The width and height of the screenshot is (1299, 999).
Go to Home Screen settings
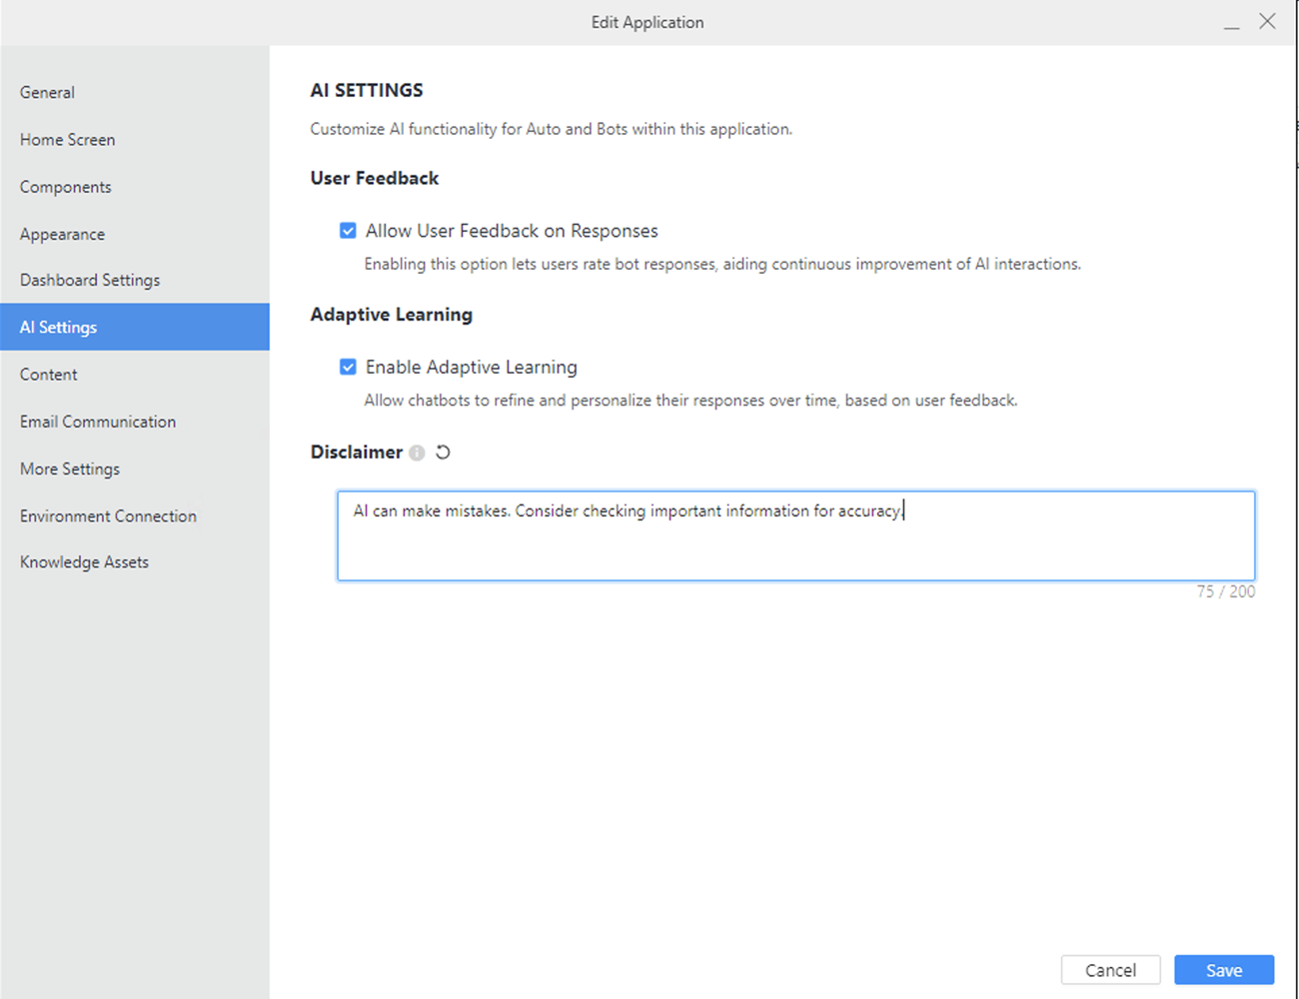(x=67, y=140)
